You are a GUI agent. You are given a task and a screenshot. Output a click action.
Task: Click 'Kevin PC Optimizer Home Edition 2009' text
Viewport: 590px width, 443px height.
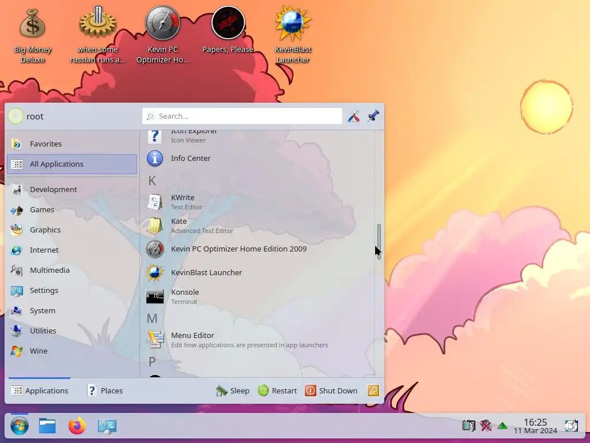pos(239,249)
